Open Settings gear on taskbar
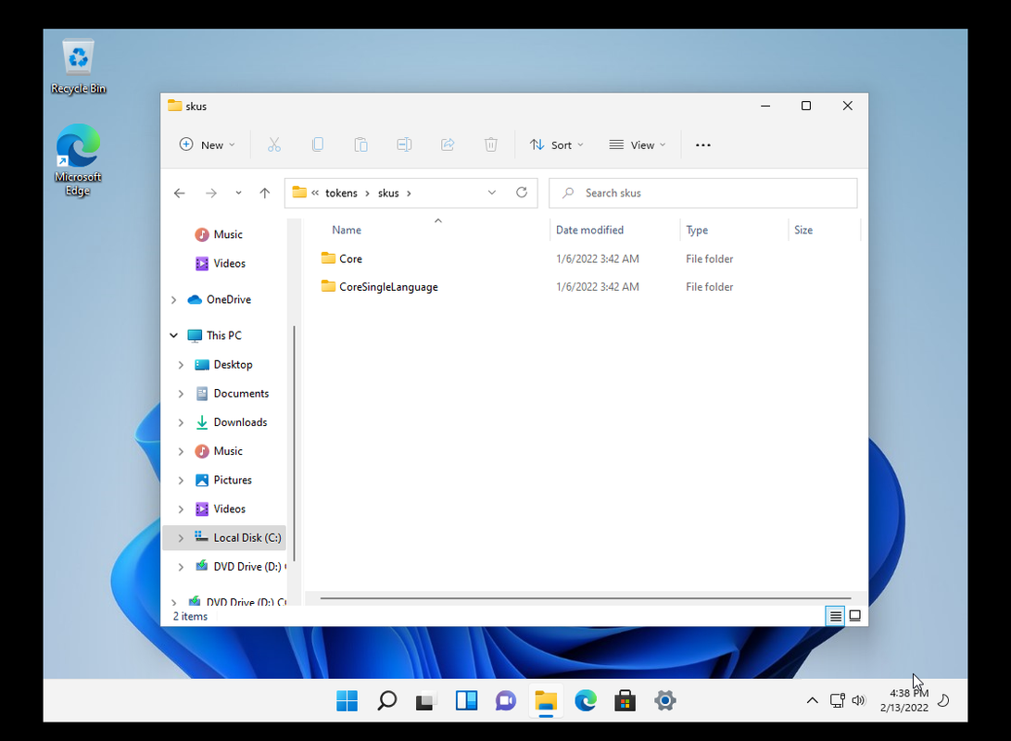Image resolution: width=1011 pixels, height=741 pixels. point(664,700)
